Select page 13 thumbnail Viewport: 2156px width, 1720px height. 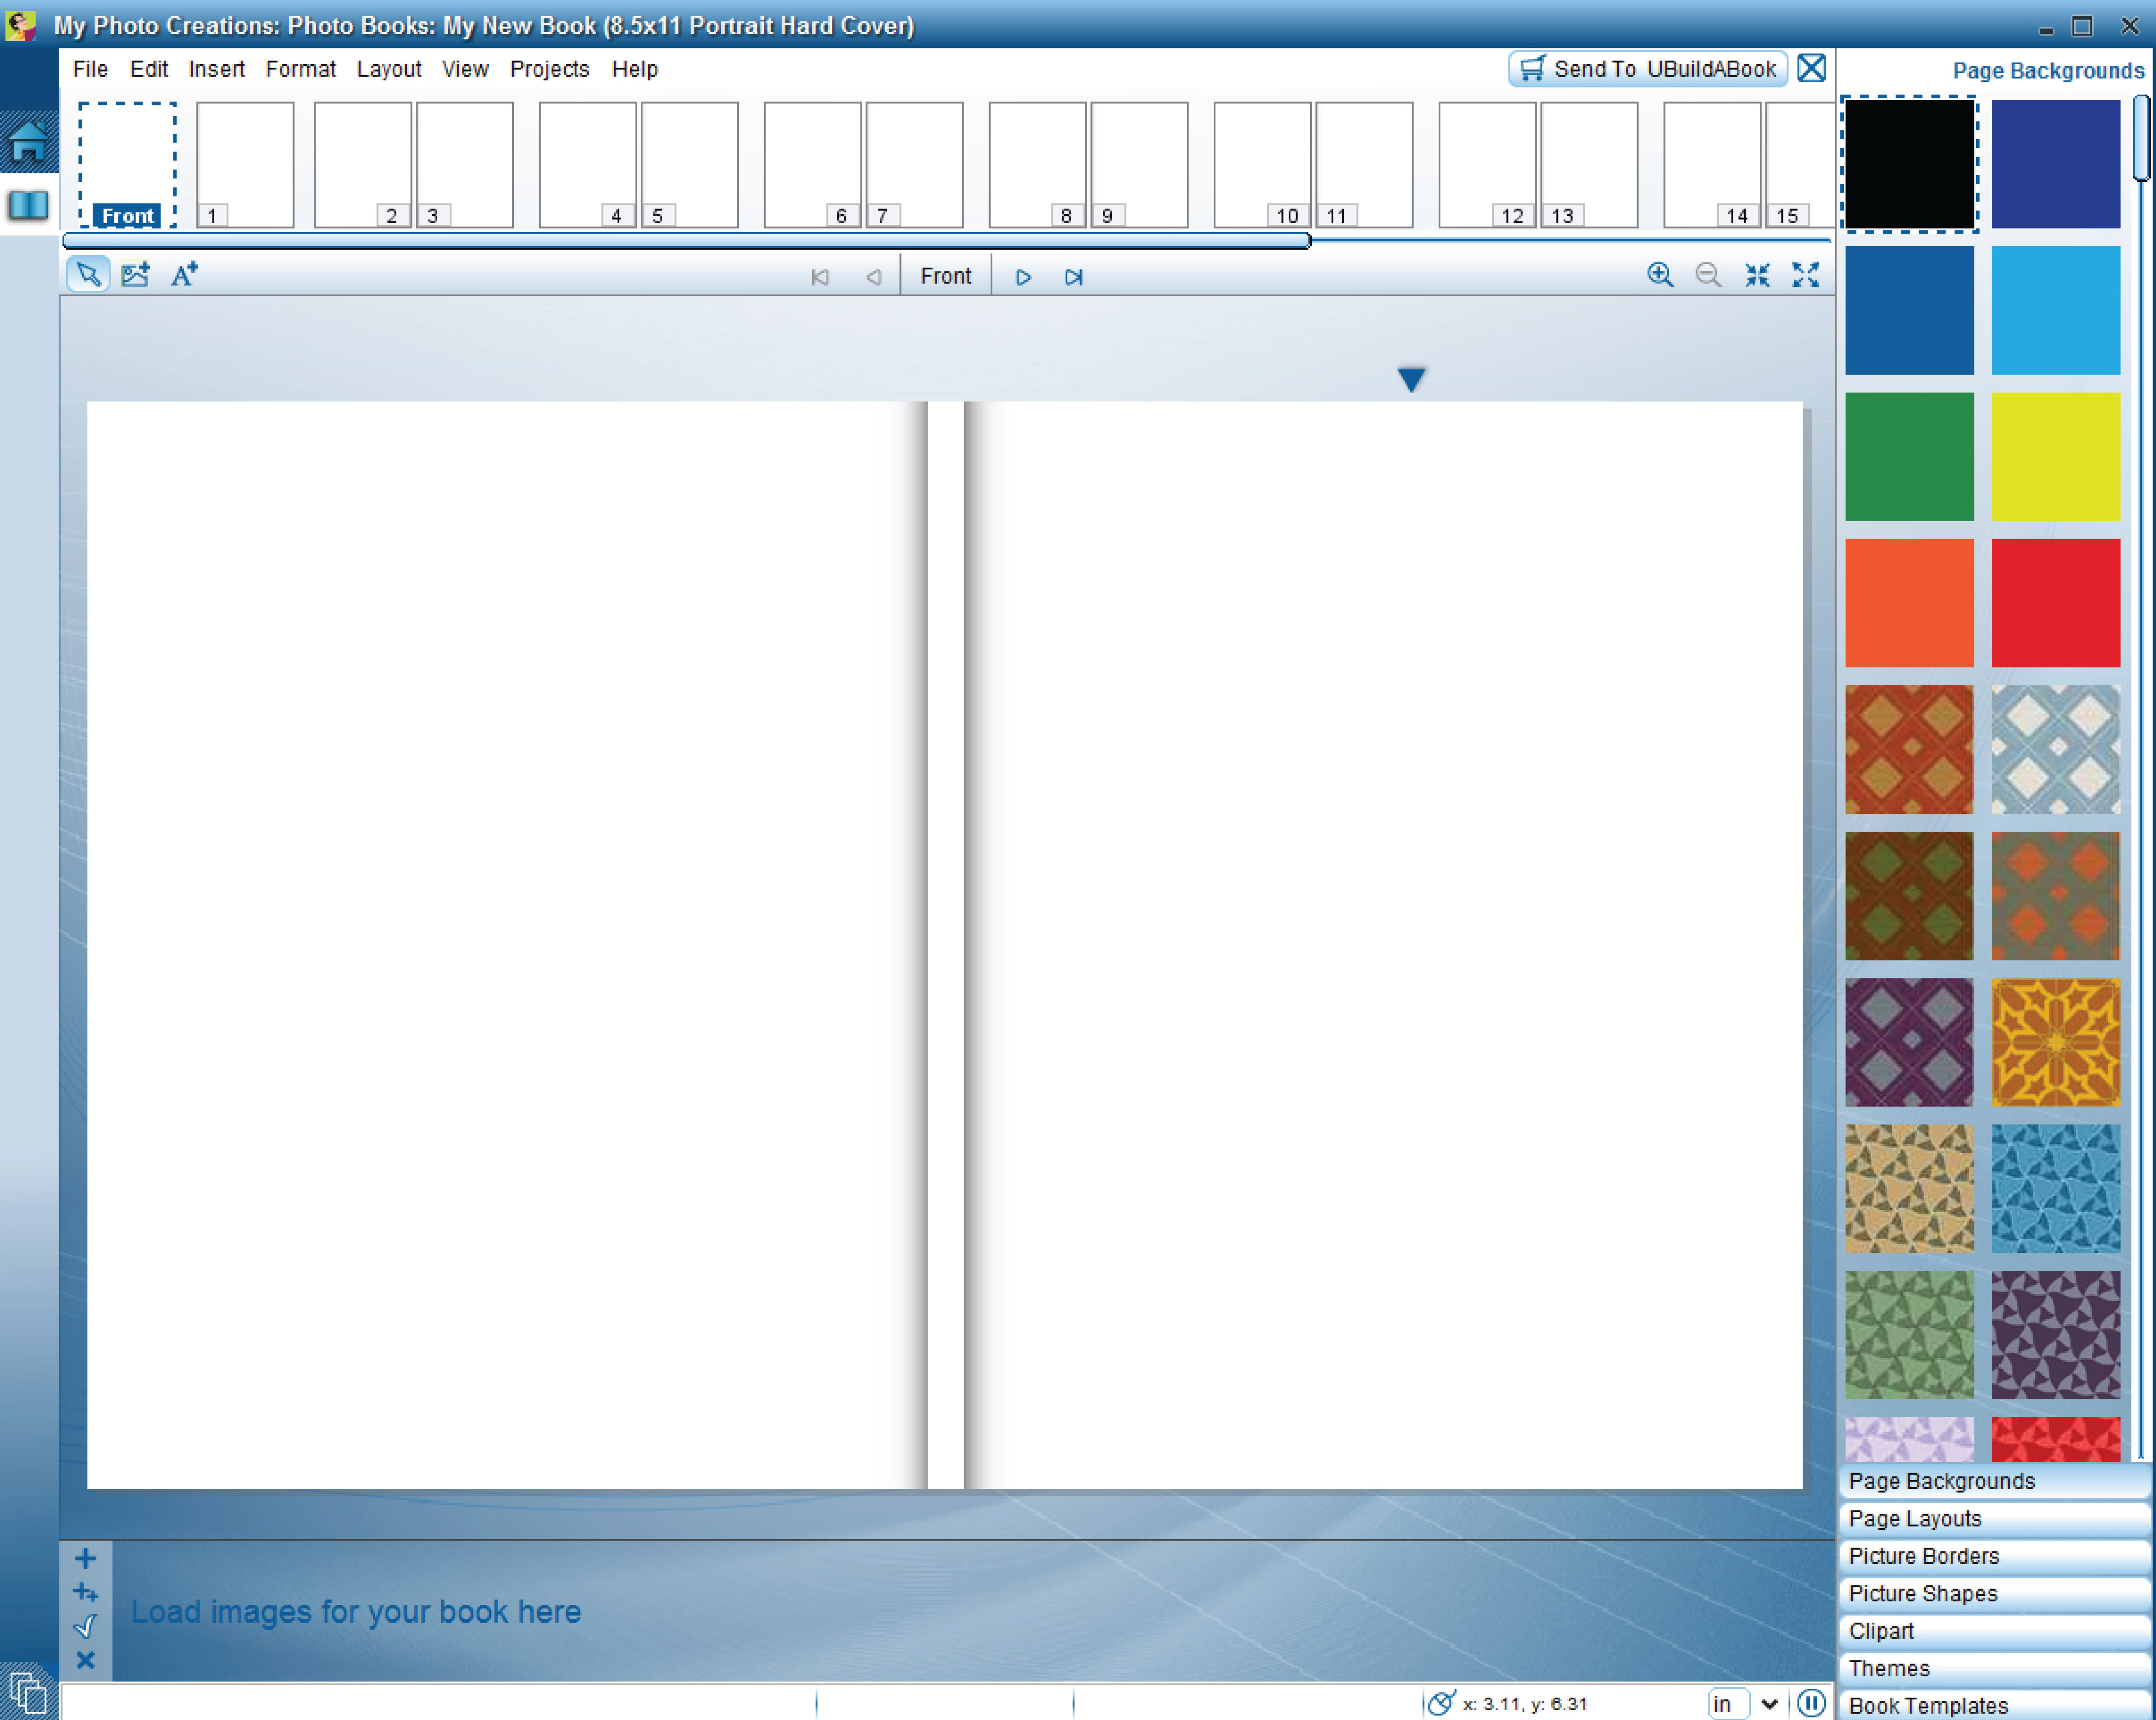1589,165
